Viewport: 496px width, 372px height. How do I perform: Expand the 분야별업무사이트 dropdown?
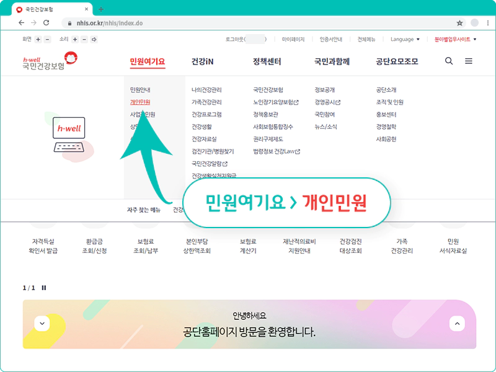455,39
